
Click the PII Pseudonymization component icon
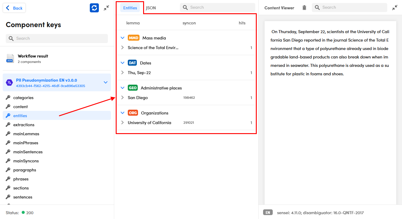(x=9, y=83)
